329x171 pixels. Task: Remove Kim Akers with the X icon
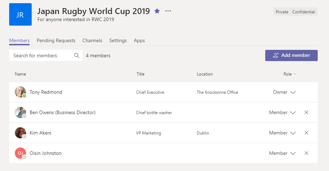click(306, 133)
